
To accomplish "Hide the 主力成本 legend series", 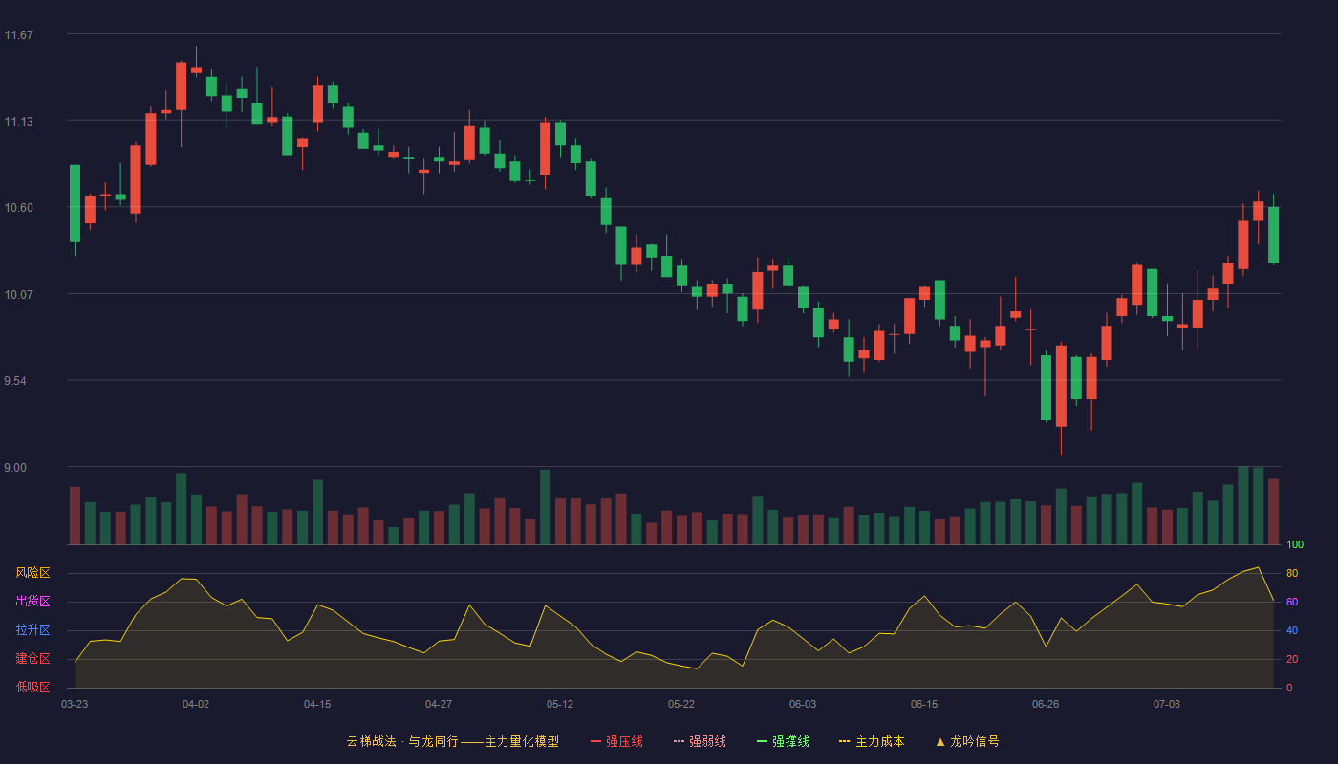I will (x=879, y=741).
